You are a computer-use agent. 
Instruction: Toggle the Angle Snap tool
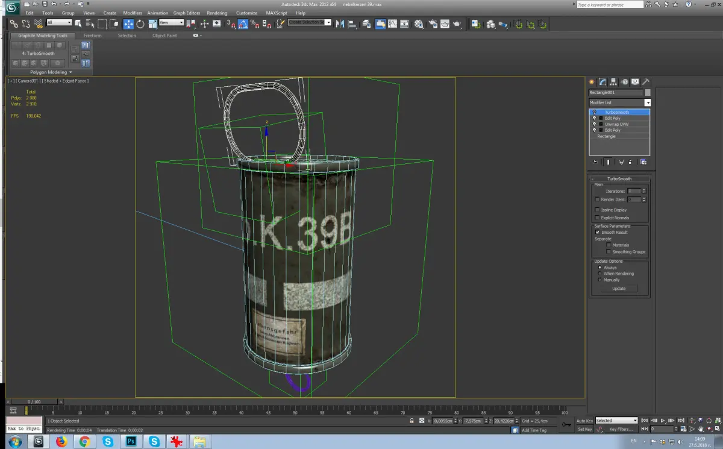coord(242,24)
